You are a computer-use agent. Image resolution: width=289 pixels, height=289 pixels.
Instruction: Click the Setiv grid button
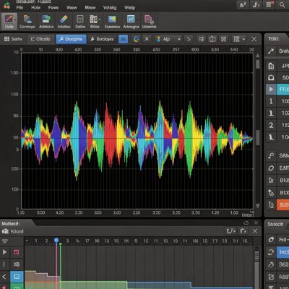click(13, 39)
